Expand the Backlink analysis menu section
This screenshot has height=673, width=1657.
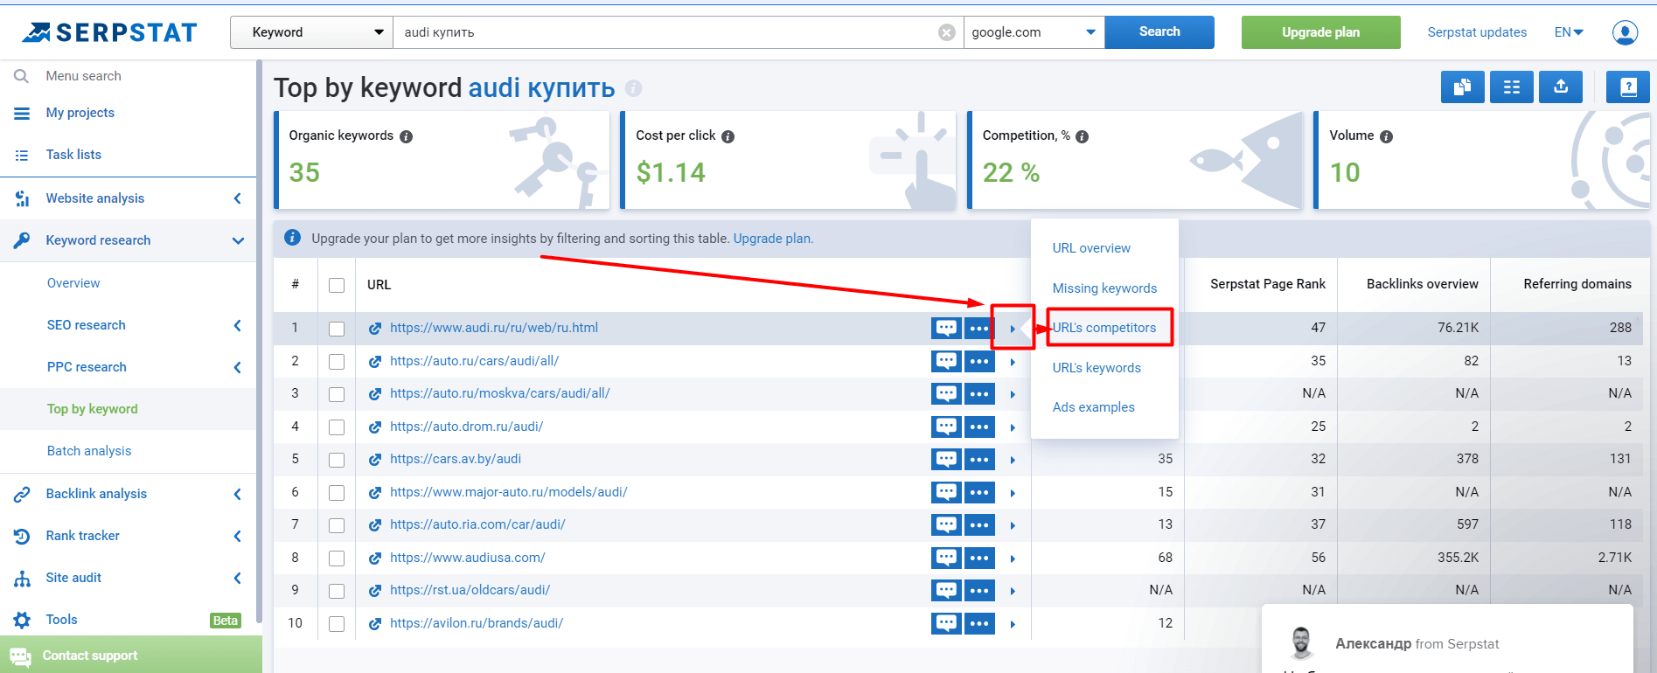tap(237, 494)
